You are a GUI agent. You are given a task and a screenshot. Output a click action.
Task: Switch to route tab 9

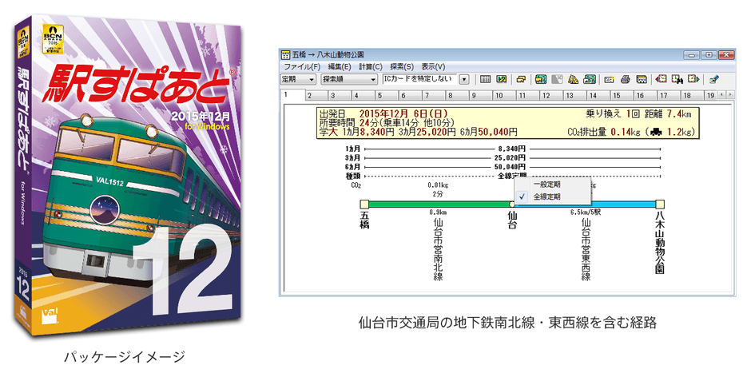point(481,96)
